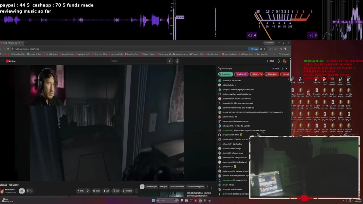
Task: Show more filter chips with right arrow
Action: coord(211,187)
